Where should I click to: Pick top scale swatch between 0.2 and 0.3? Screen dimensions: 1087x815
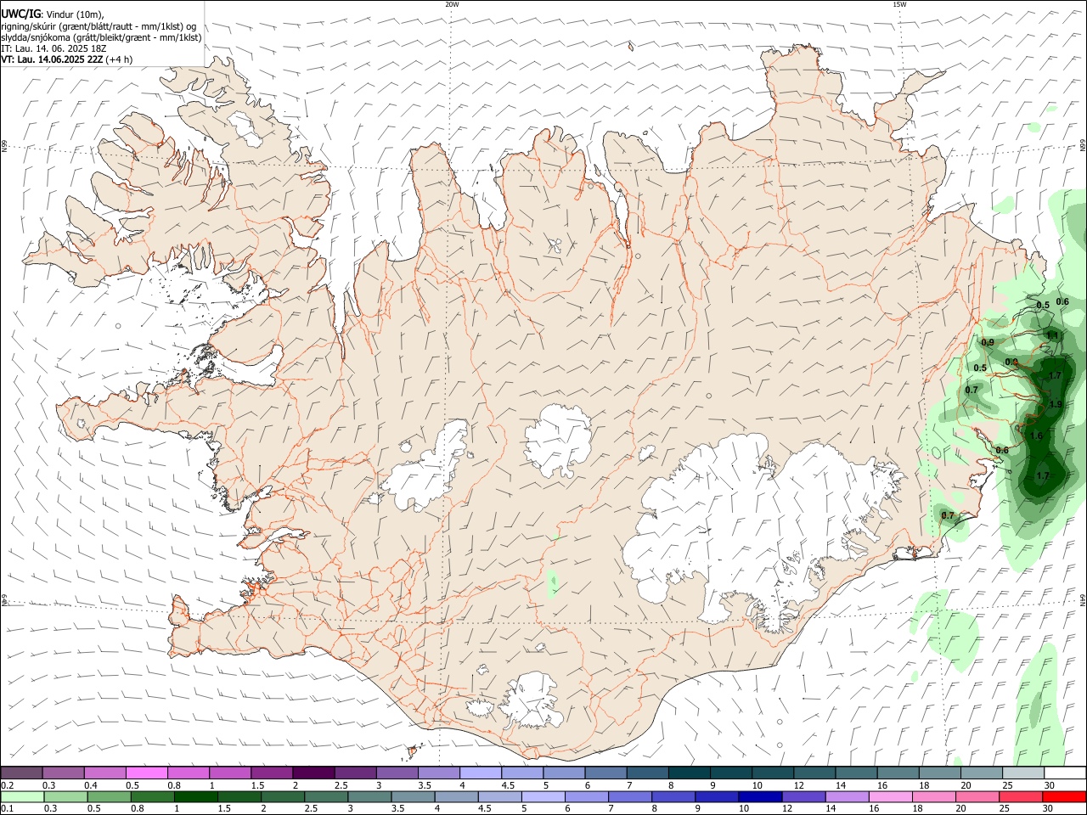(x=21, y=773)
